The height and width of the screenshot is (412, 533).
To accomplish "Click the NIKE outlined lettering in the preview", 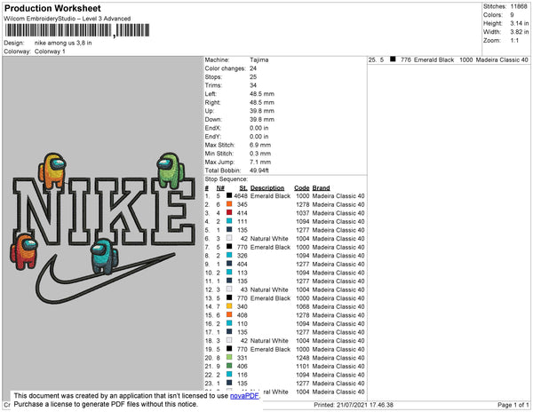I will pos(104,211).
